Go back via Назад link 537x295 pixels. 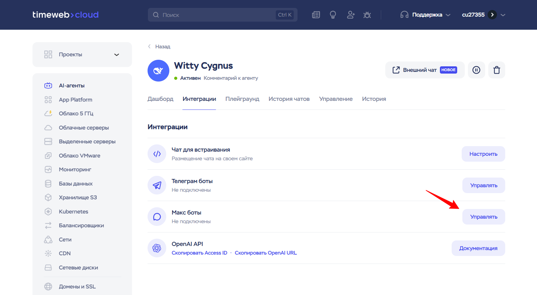[159, 46]
